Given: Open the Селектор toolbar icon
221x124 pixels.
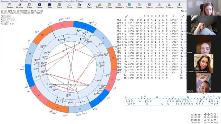Looking at the screenshot, I should [x=149, y=6].
